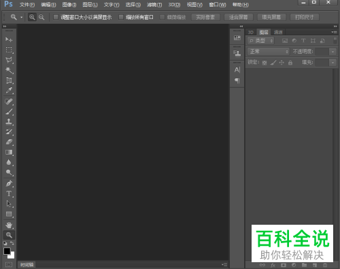Open the blend mode dropdown

pos(269,52)
